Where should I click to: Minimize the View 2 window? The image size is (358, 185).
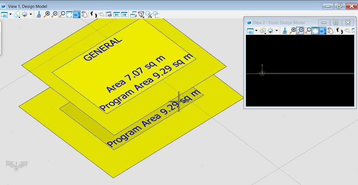click(x=324, y=22)
